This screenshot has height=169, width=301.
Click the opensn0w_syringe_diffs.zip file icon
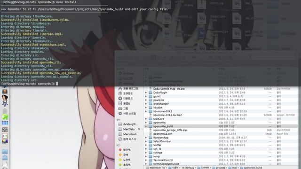pos(150,130)
